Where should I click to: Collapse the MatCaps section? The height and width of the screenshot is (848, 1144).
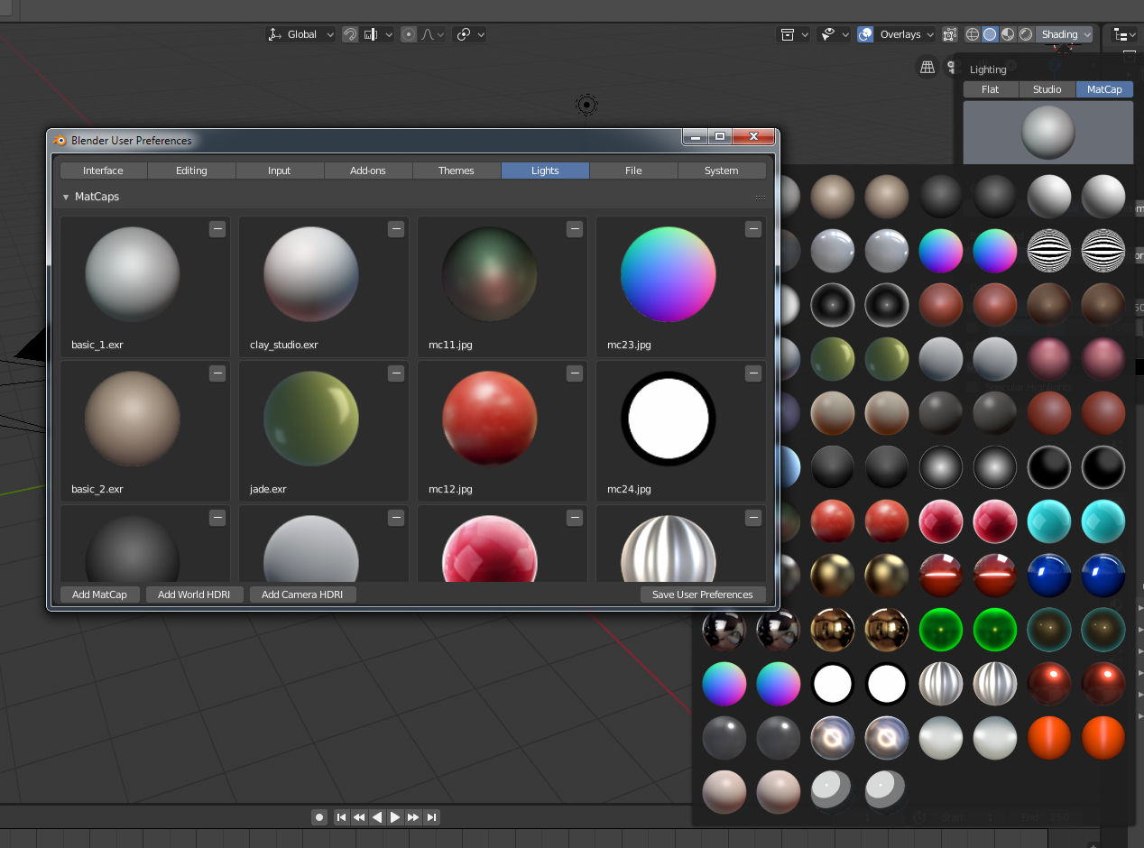pyautogui.click(x=66, y=196)
